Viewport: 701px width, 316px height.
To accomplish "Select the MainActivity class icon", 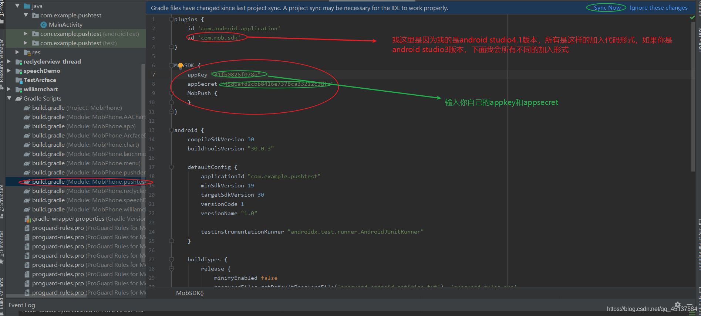I will pos(44,24).
